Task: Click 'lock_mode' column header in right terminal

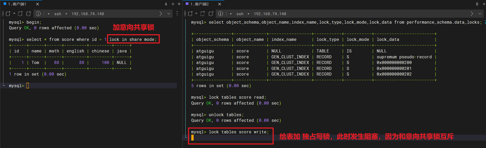Action: 358,39
